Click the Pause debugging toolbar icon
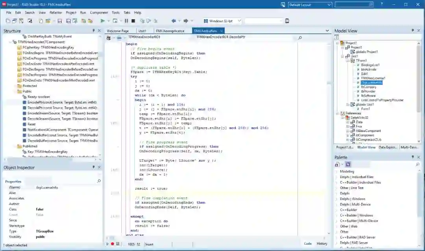The width and height of the screenshot is (425, 251). (x=126, y=21)
